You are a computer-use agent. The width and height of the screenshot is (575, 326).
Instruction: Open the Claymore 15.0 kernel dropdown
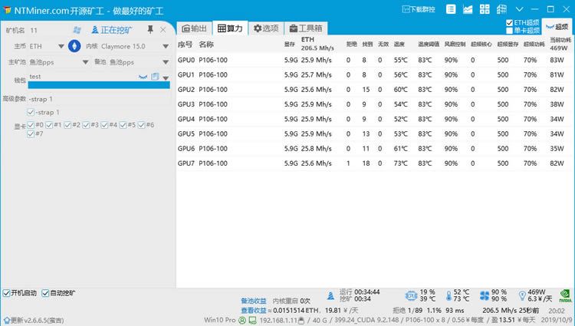coord(166,46)
